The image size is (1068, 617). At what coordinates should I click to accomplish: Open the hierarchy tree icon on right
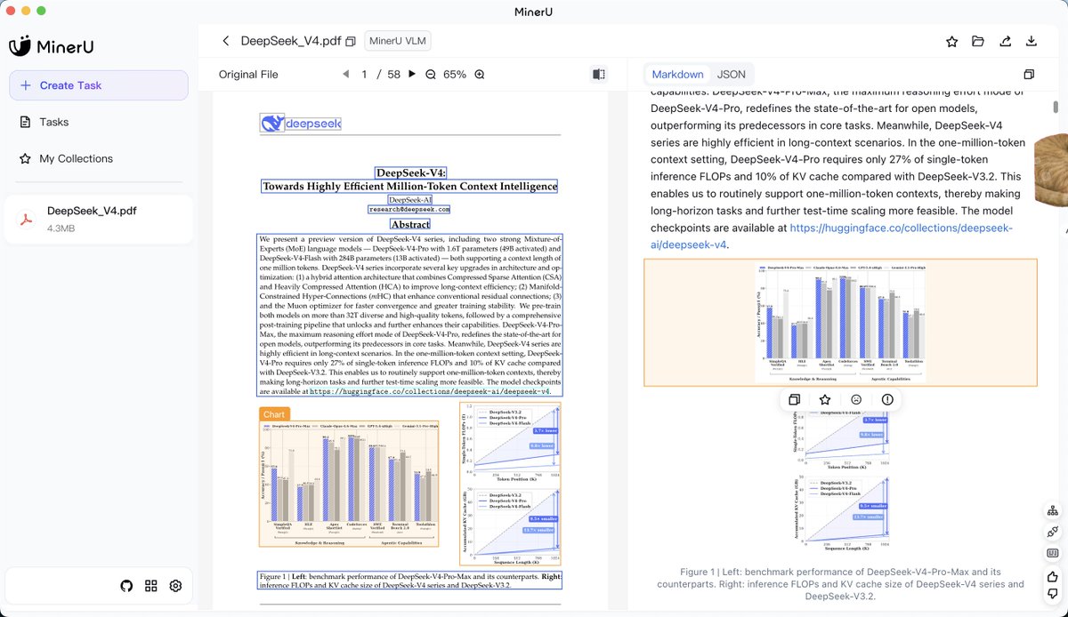(1053, 511)
